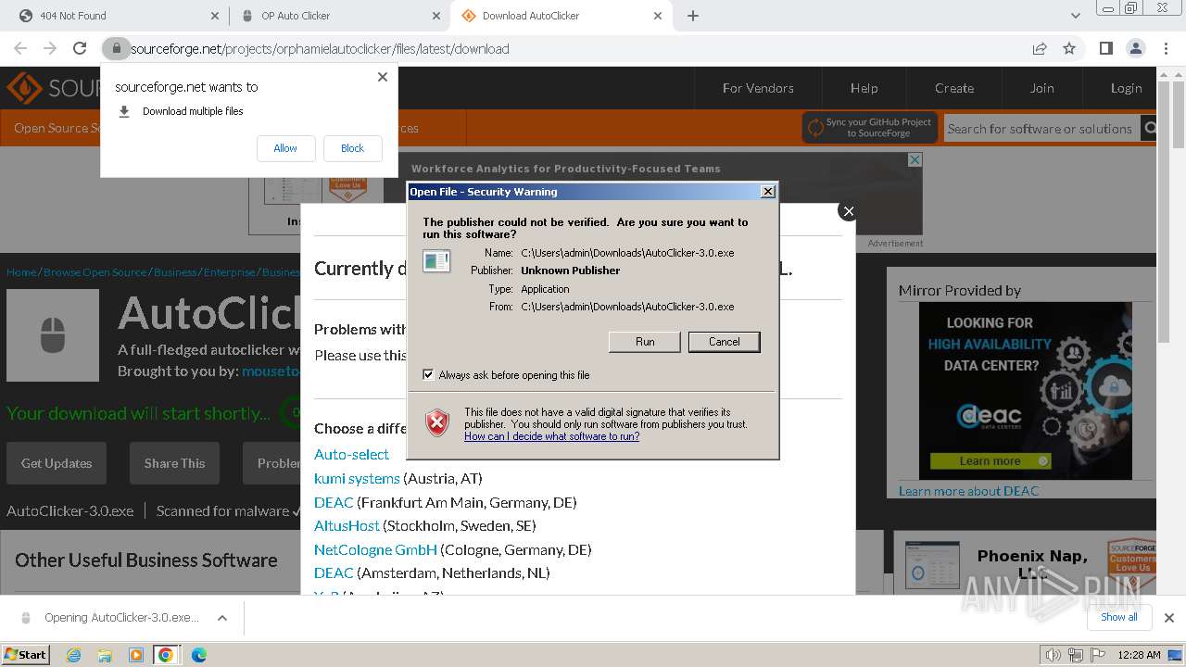The image size is (1186, 667).
Task: Close the SourceForge mirror overlay with X
Action: tap(848, 211)
